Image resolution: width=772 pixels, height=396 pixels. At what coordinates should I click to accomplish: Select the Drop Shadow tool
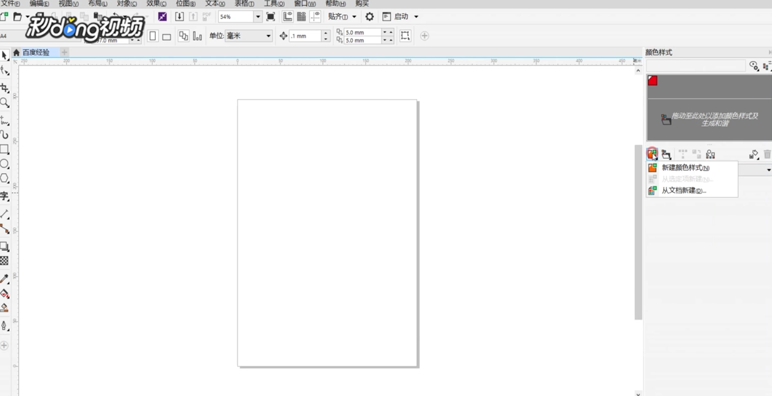(x=5, y=246)
